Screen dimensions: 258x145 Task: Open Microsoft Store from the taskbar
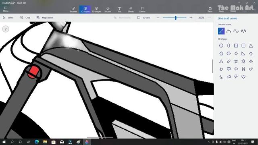click(53, 142)
